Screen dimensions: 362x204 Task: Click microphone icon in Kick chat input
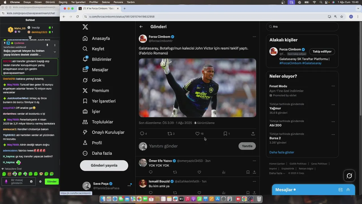tap(6, 181)
